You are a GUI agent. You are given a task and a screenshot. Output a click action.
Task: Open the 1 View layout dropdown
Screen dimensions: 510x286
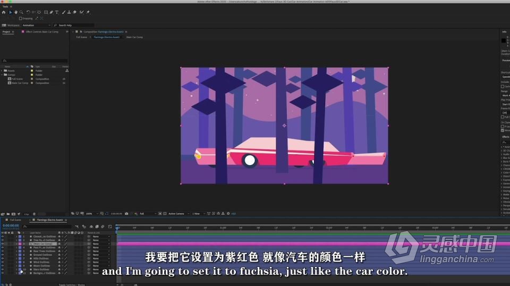coord(198,213)
